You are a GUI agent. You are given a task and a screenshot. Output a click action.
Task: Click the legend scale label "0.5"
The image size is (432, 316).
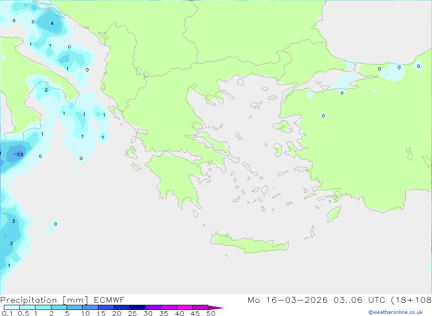point(23,313)
